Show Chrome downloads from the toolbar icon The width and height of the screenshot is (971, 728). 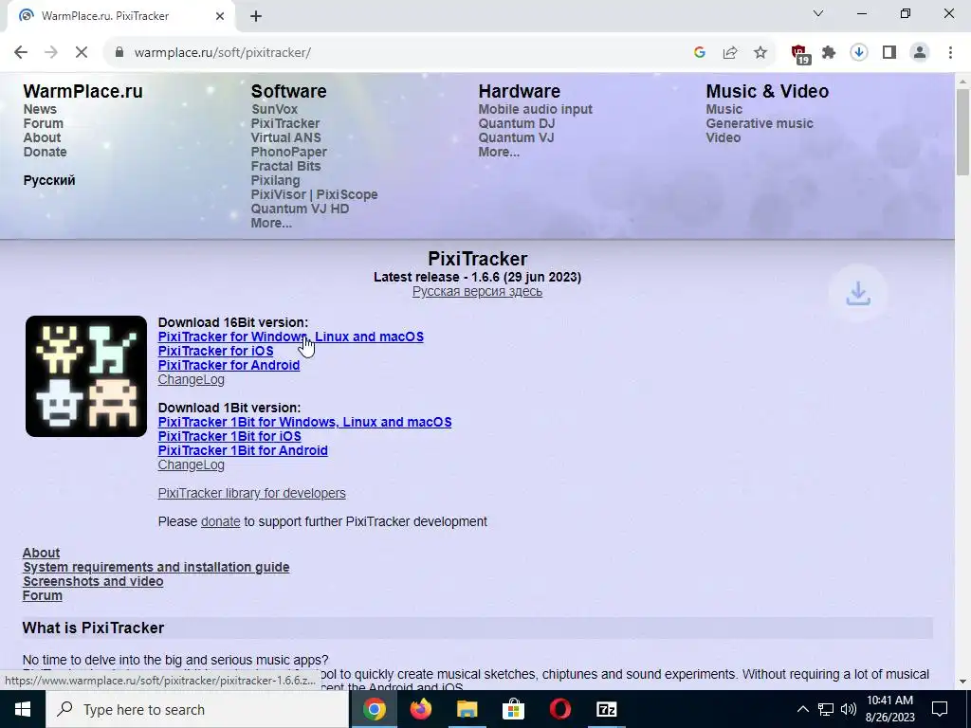coord(859,53)
